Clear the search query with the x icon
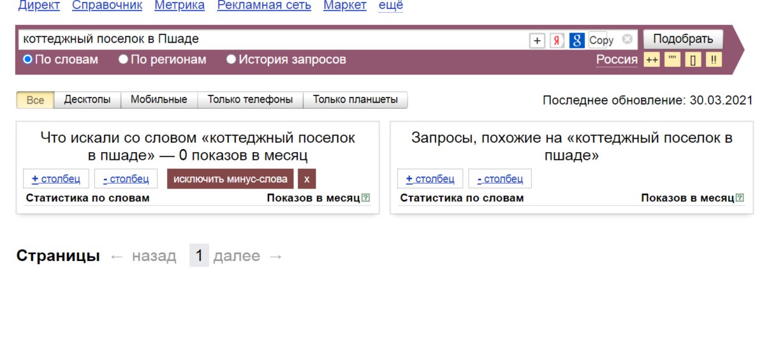The width and height of the screenshot is (769, 354). (627, 39)
